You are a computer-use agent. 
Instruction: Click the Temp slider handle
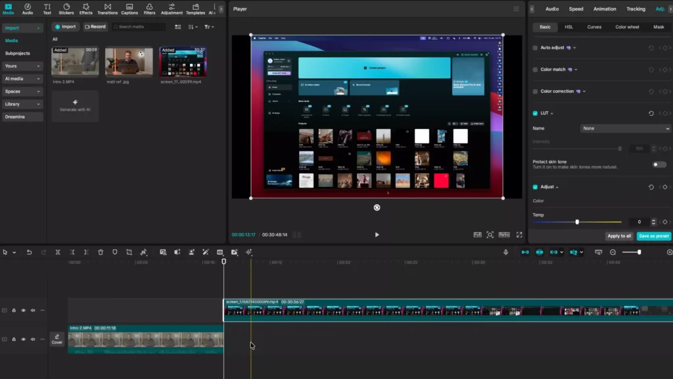pos(577,222)
